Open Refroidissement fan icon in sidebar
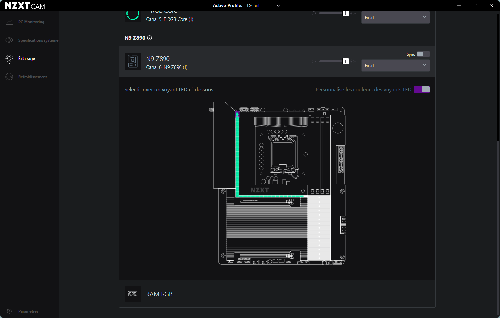Image resolution: width=500 pixels, height=318 pixels. click(x=9, y=77)
